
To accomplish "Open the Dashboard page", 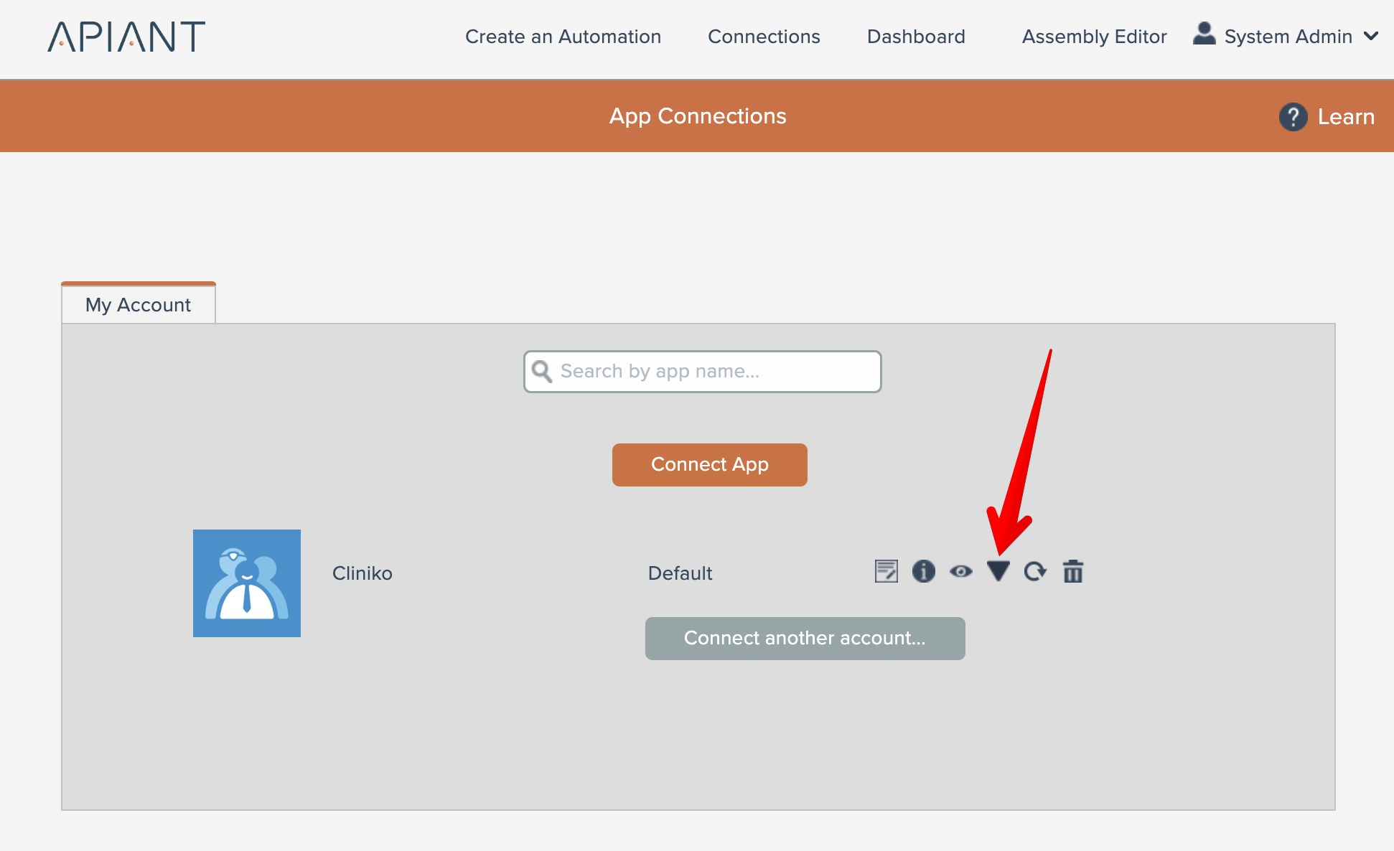I will (x=916, y=37).
